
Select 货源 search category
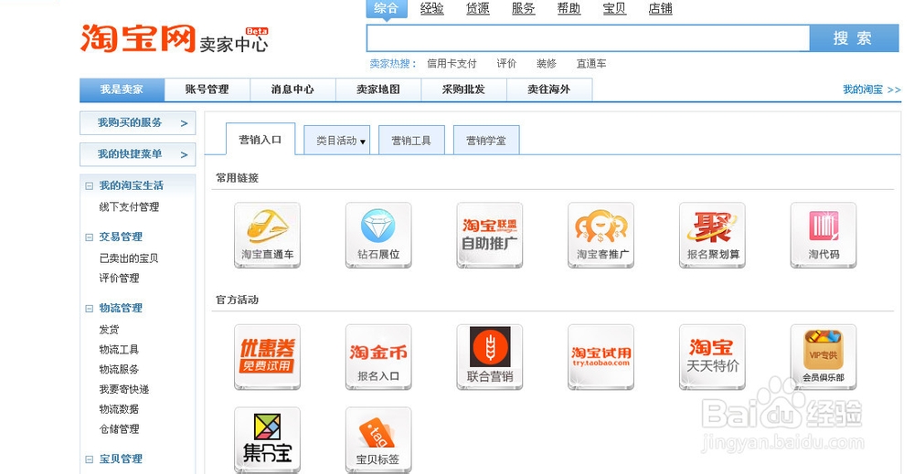(x=478, y=8)
